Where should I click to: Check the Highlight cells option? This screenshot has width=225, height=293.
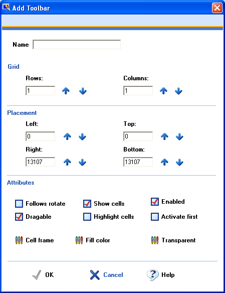click(87, 217)
